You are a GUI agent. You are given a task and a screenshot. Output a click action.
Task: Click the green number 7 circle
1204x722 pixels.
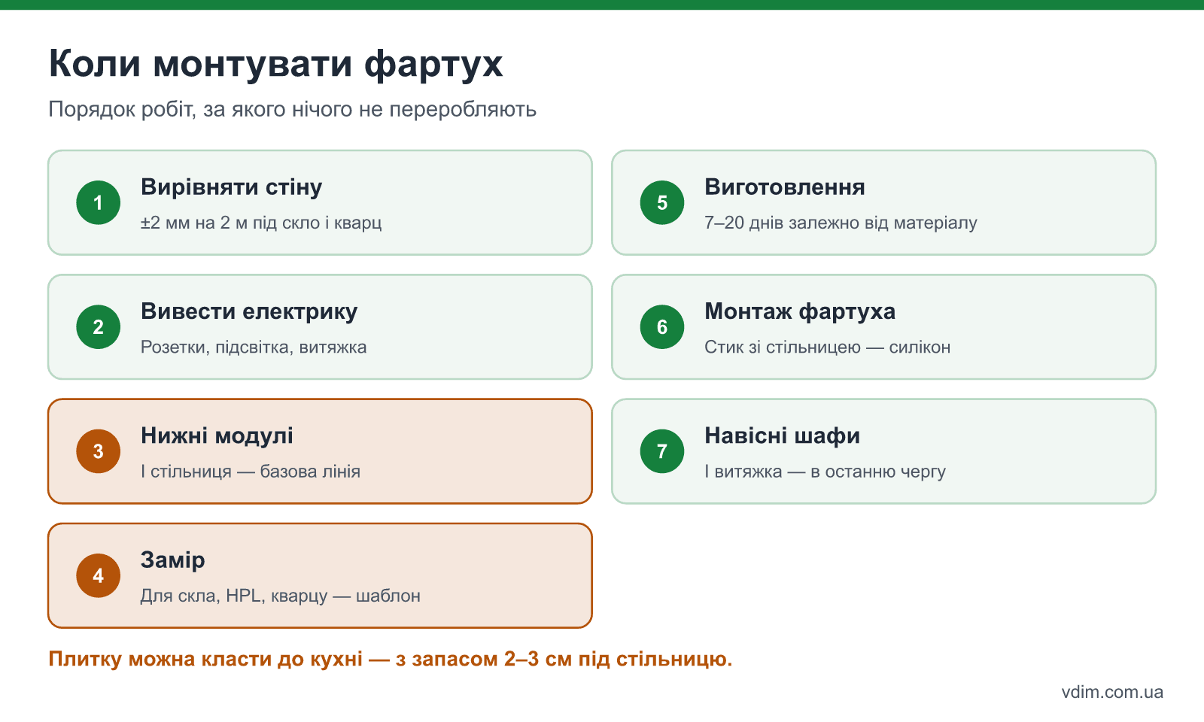(662, 451)
